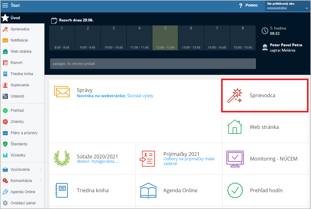Open the Agenda Online book icon tile
The width and height of the screenshot is (311, 209).
(x=148, y=190)
